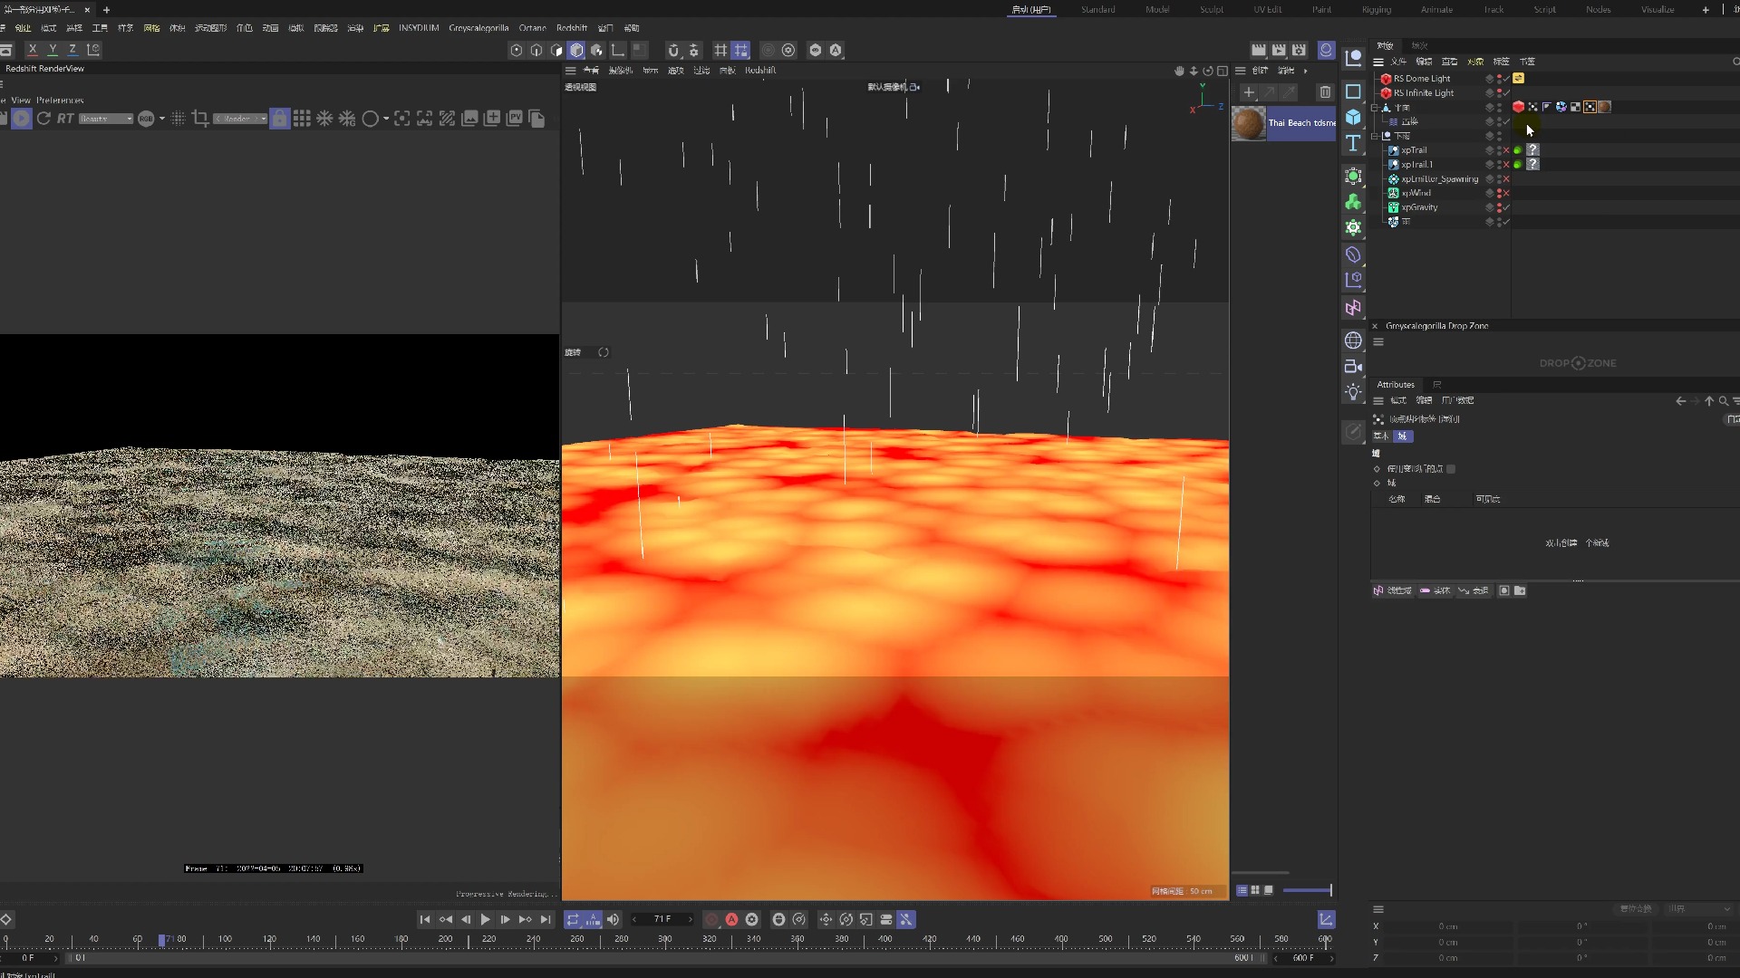The image size is (1740, 978).
Task: Toggle the X axis lock
Action: (33, 50)
